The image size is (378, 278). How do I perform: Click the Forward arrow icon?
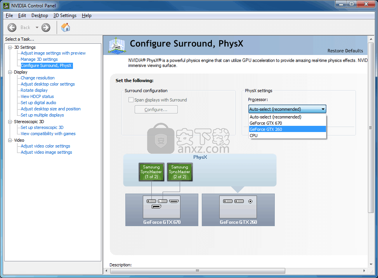pyautogui.click(x=46, y=27)
